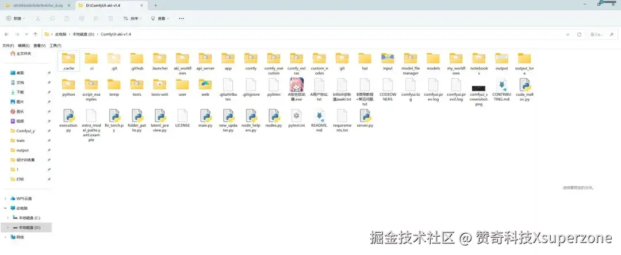Select the main.py Python file
621x255 pixels.
point(205,119)
